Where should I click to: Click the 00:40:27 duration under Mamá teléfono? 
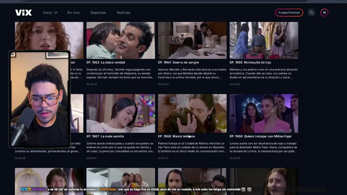(x=163, y=158)
